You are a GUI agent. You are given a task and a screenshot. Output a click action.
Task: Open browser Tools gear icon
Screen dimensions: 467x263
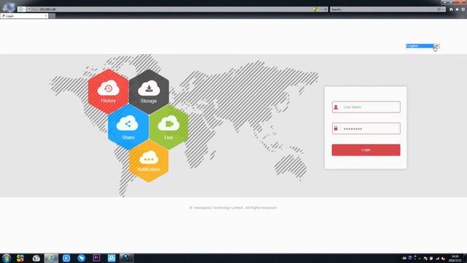click(463, 9)
